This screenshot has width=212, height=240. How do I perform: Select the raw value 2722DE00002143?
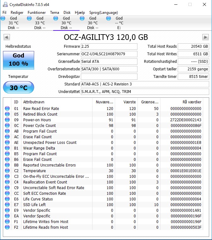[186, 120]
